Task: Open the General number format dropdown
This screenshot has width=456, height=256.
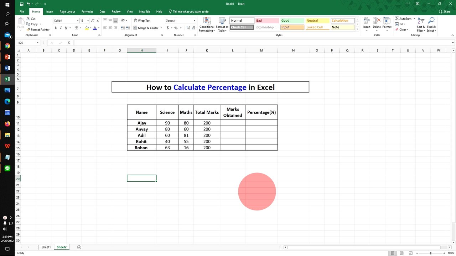Action: [194, 21]
